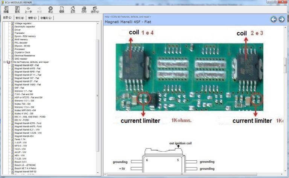Select PAL decoder topic

21,43
